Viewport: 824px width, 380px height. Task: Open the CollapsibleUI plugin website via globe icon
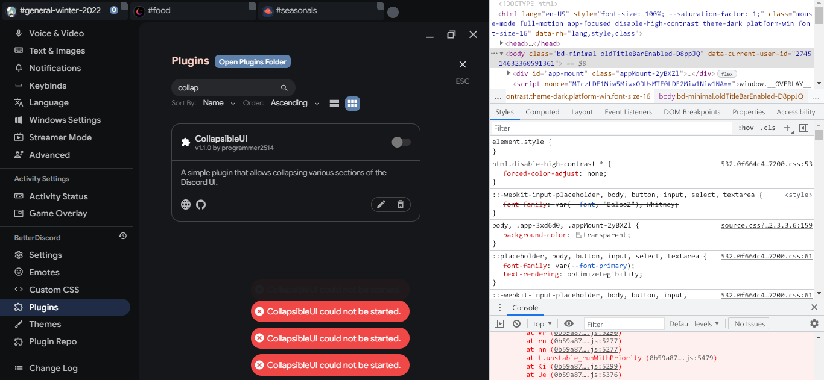pyautogui.click(x=185, y=204)
